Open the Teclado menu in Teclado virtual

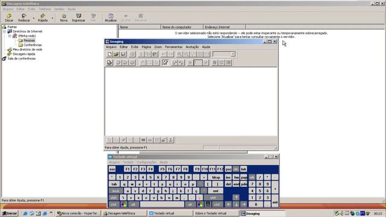(128, 162)
